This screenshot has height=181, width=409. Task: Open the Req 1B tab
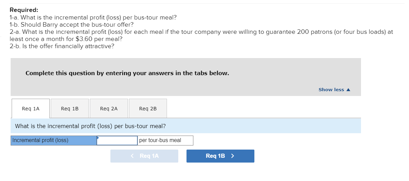pyautogui.click(x=70, y=109)
